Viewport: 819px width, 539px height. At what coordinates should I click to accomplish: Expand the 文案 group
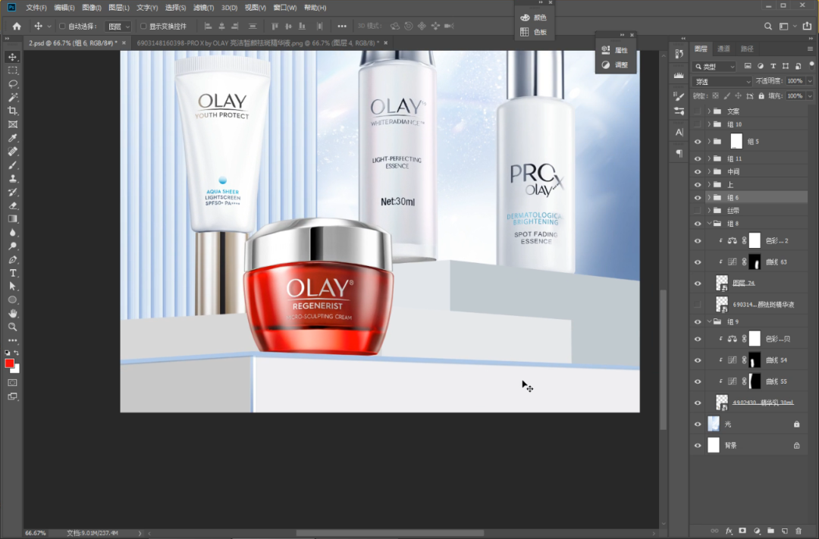(709, 111)
